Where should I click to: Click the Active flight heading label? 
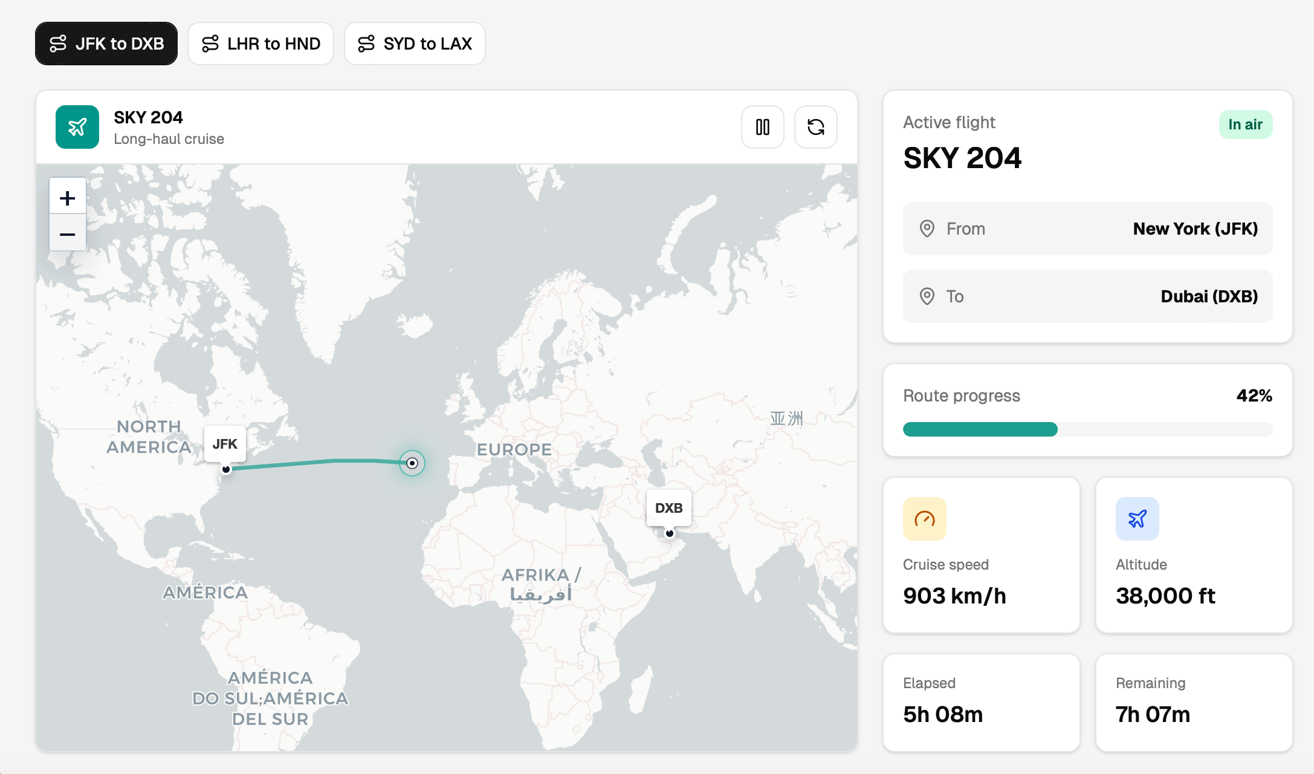[949, 122]
